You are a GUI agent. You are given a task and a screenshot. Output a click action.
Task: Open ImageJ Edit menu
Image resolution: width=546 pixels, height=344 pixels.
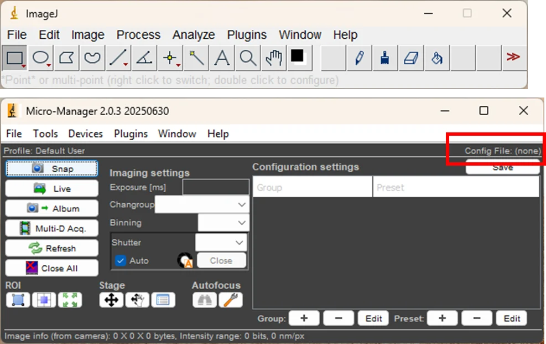(49, 35)
